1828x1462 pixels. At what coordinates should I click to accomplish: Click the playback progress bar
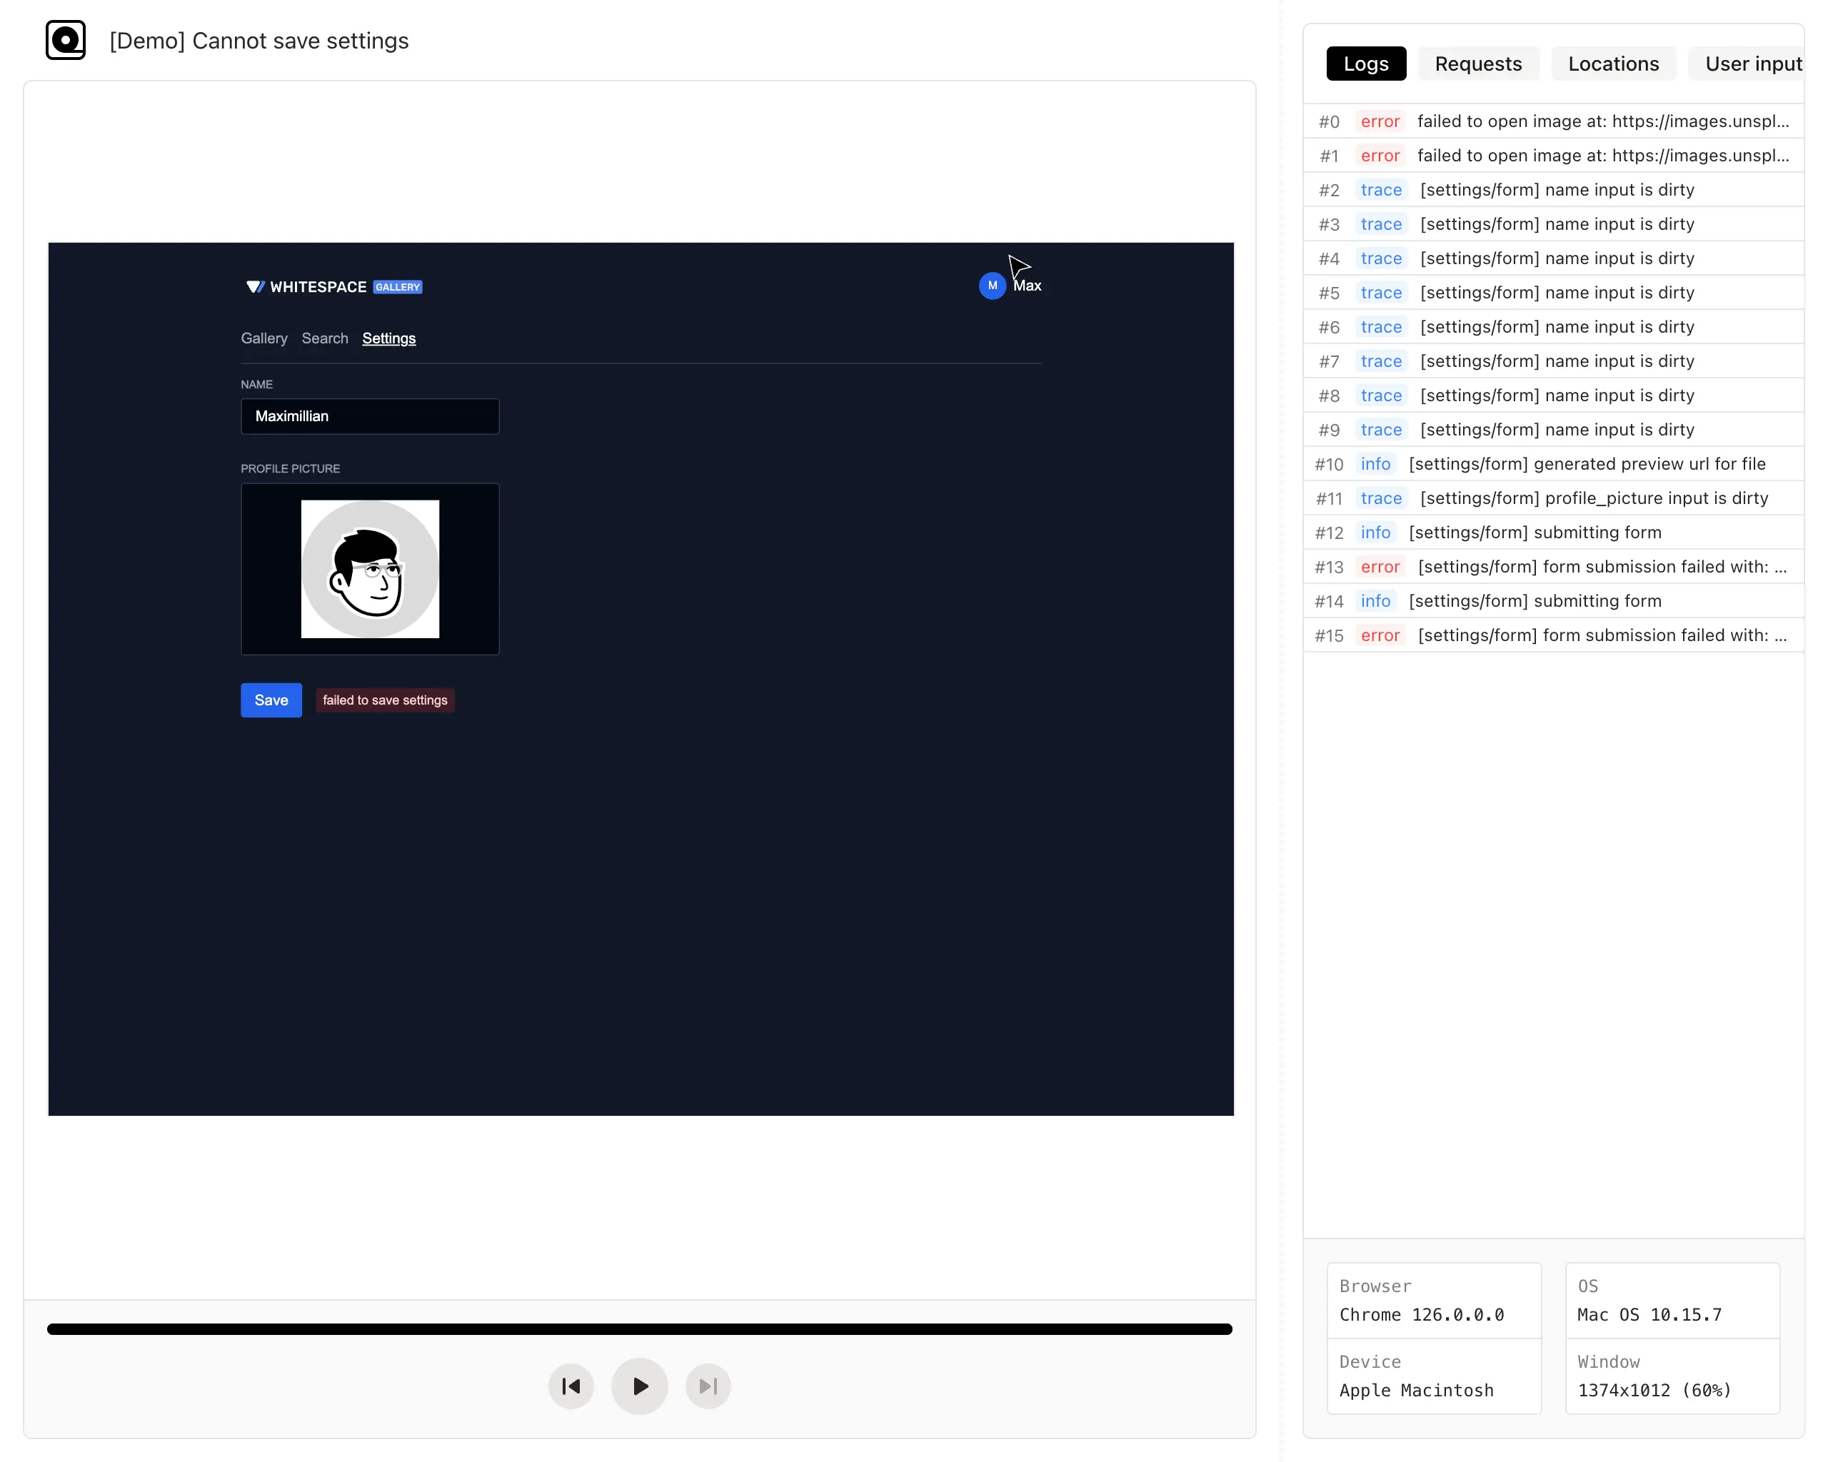click(639, 1329)
